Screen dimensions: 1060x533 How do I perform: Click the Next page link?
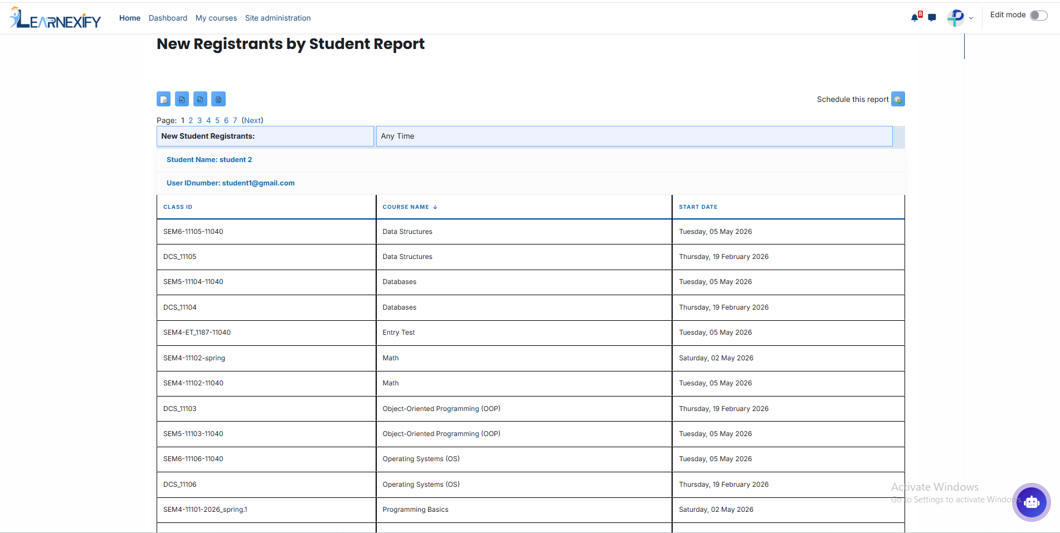tap(252, 120)
